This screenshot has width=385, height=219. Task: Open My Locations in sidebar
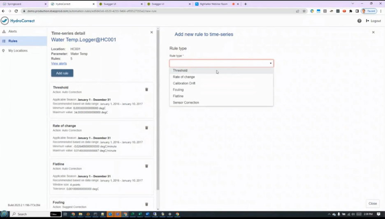[23, 51]
